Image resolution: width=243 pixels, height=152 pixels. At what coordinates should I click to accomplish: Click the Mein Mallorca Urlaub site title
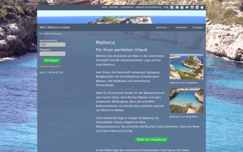[x=55, y=27]
